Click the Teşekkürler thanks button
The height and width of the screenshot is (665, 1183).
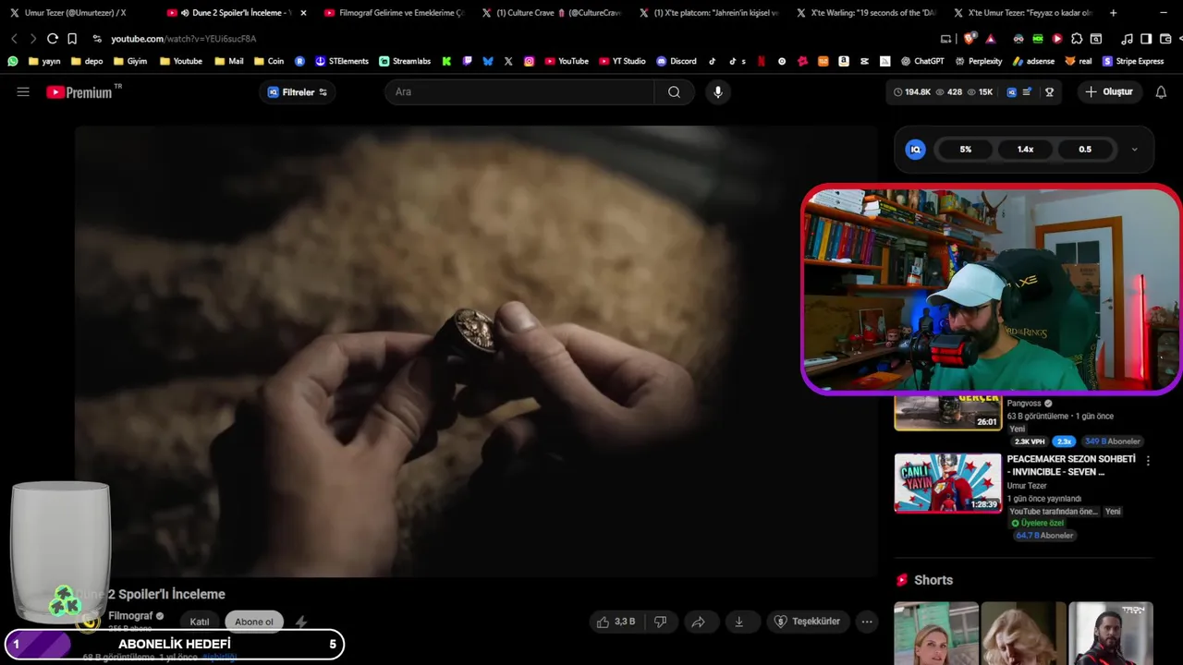[807, 622]
